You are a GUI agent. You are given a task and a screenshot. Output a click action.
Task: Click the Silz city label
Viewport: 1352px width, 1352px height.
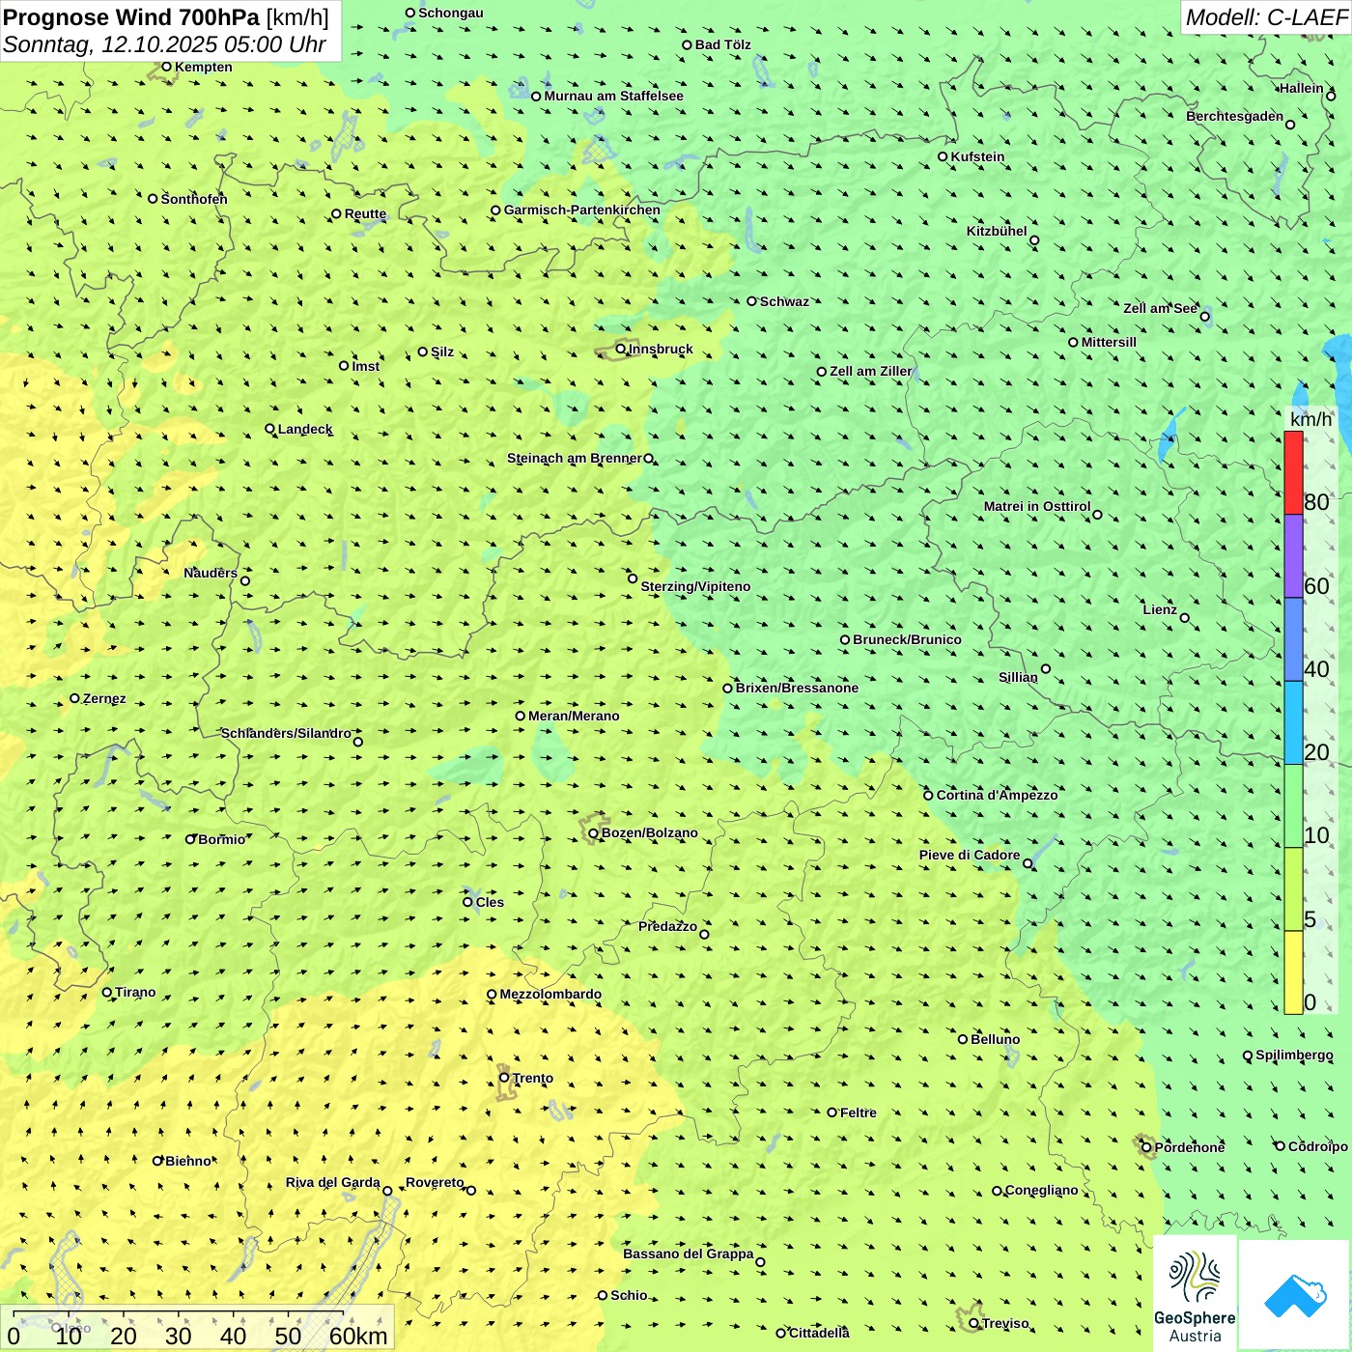coord(442,352)
